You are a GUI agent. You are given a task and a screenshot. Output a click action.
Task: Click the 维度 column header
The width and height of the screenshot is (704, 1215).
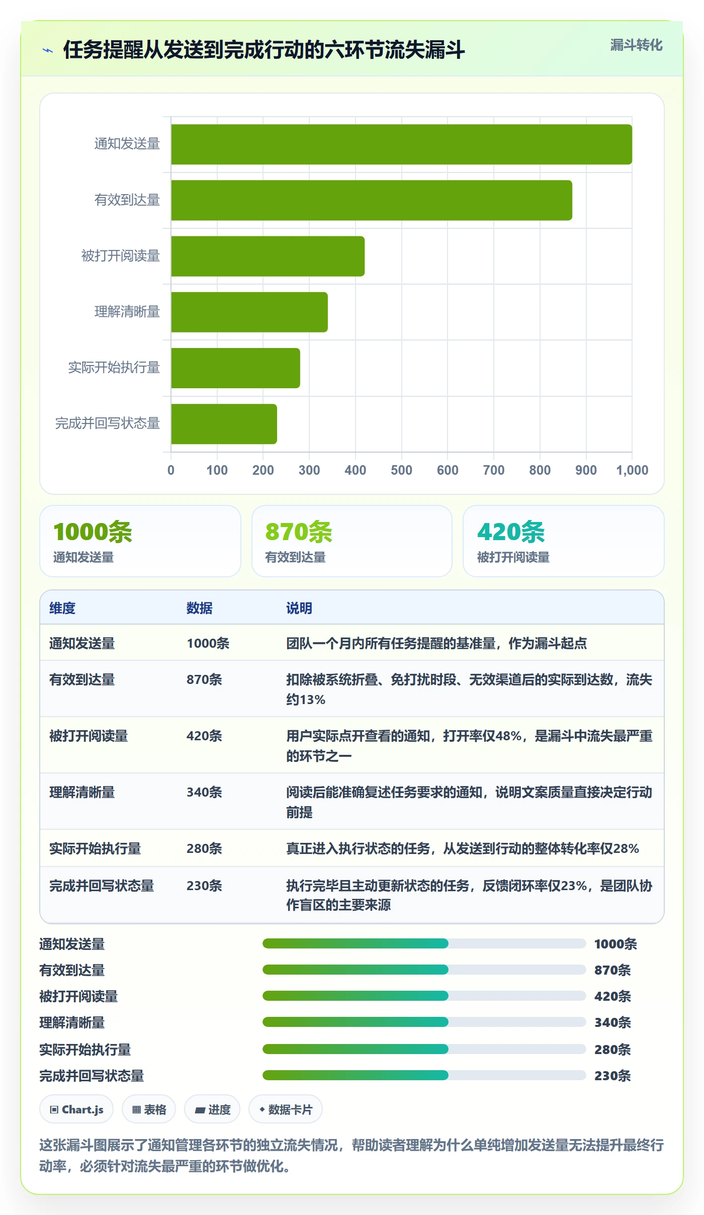click(62, 608)
